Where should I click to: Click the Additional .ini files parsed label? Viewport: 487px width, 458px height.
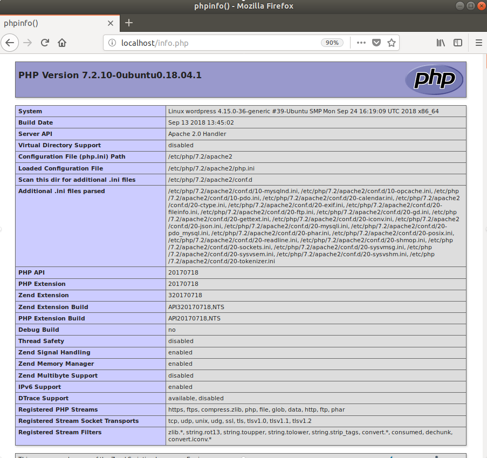(61, 191)
